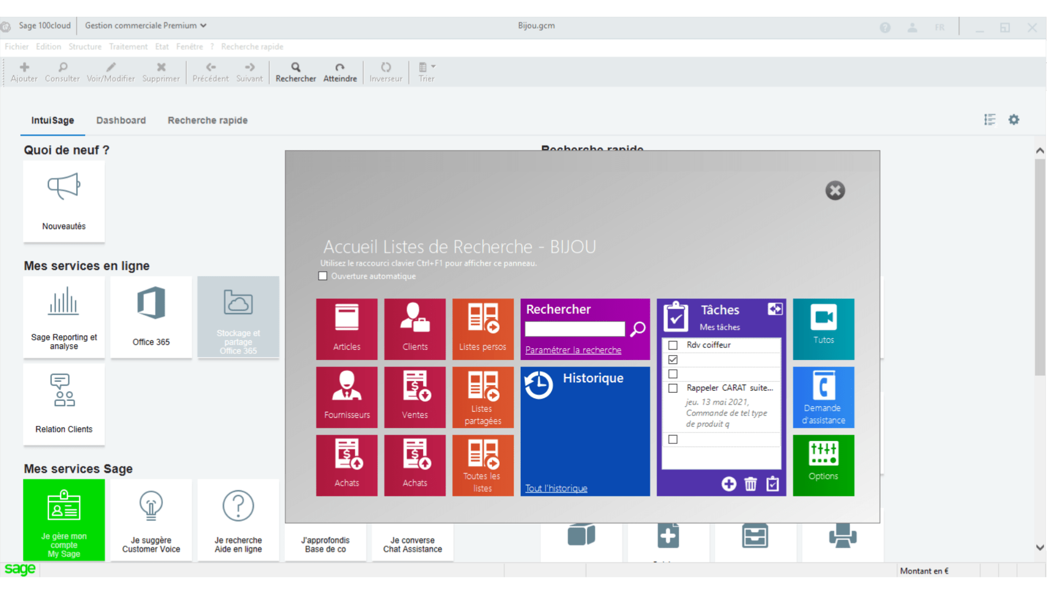
Task: Delete task using the trash icon
Action: coord(751,484)
